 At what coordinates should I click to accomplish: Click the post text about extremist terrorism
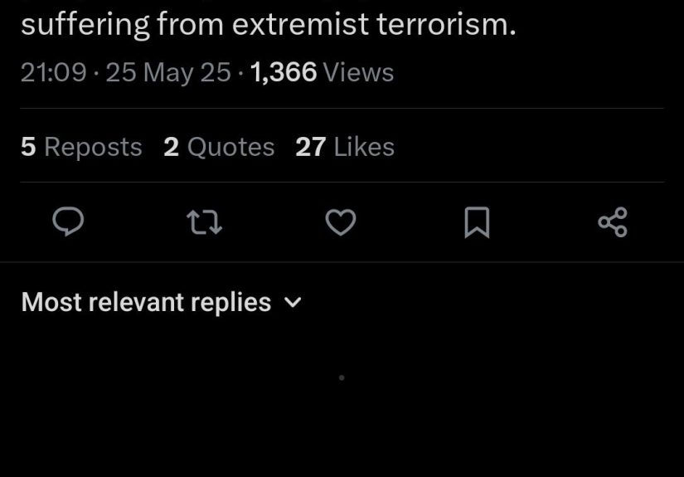pyautogui.click(x=268, y=25)
